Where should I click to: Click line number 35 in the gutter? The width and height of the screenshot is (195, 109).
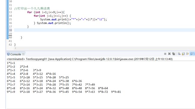(x=10, y=19)
